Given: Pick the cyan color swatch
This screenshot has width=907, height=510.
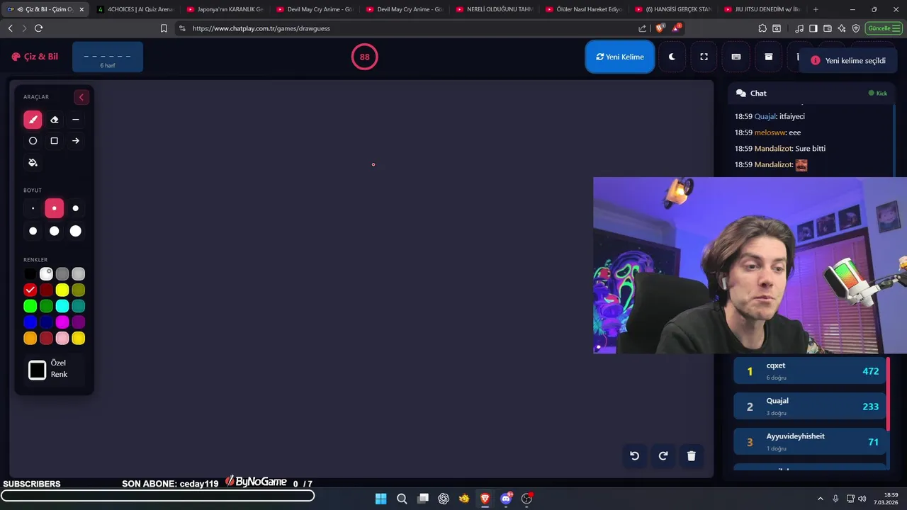Looking at the screenshot, I should 62,306.
